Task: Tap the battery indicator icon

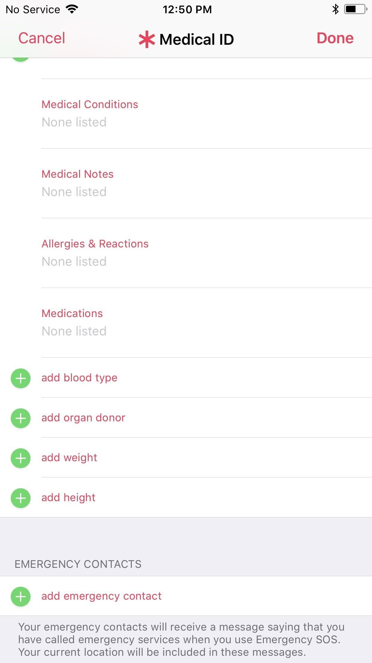Action: pyautogui.click(x=355, y=9)
